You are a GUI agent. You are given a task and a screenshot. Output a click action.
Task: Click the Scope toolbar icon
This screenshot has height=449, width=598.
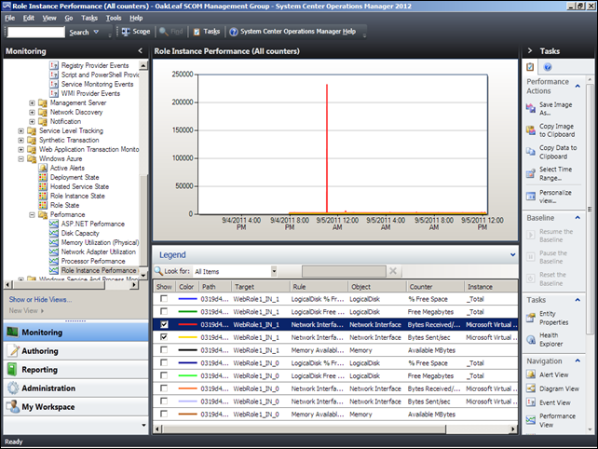click(x=126, y=32)
